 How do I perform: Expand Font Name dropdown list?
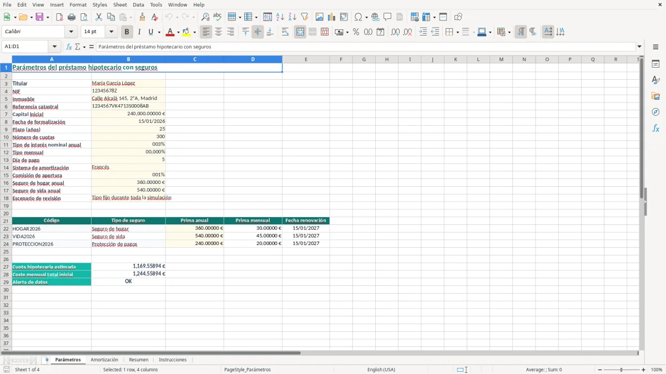click(x=71, y=32)
